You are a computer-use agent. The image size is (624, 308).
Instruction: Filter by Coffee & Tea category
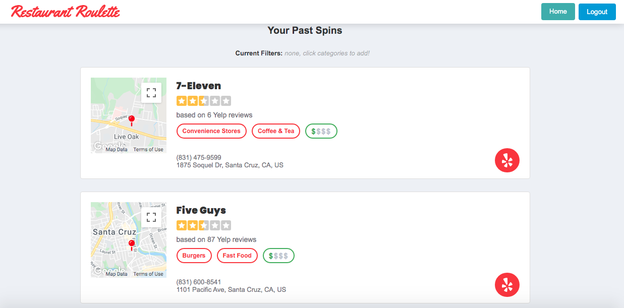pos(276,131)
